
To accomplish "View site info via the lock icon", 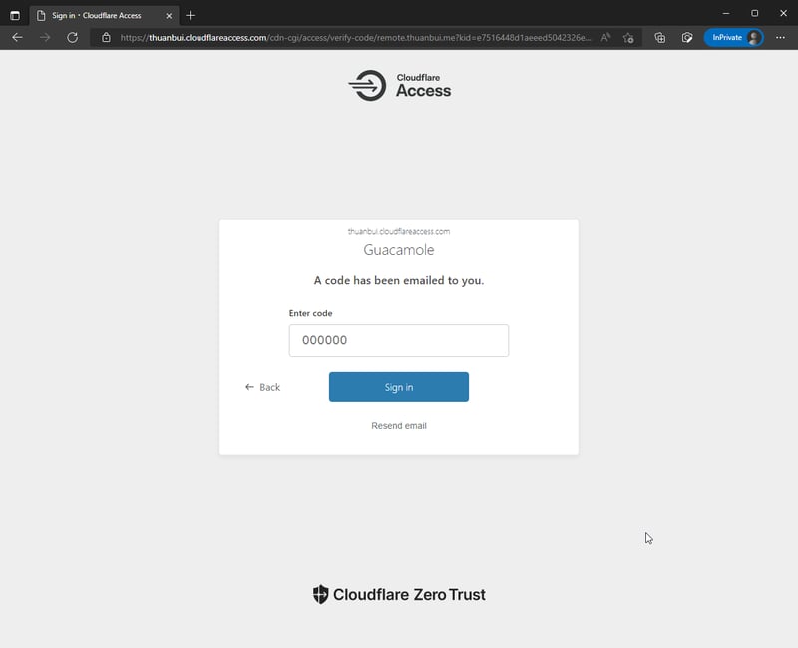I will coord(106,37).
